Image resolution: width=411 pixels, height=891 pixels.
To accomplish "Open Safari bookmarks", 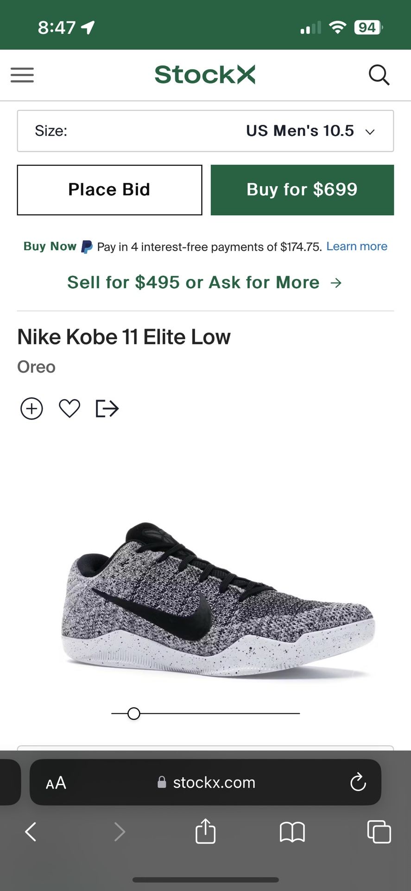I will point(292,832).
